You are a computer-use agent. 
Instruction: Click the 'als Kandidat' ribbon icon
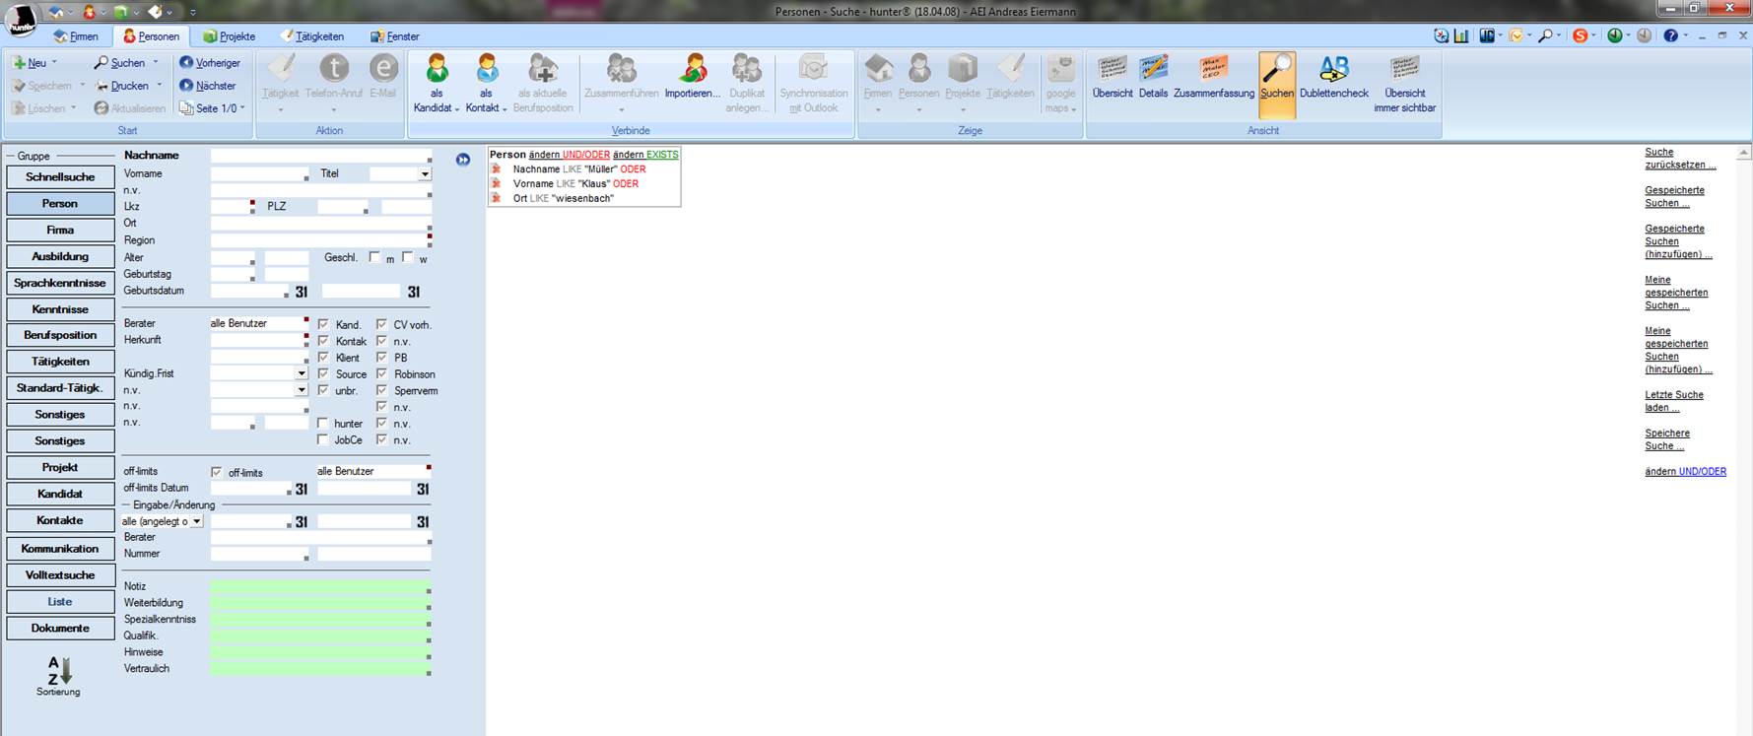coord(437,70)
